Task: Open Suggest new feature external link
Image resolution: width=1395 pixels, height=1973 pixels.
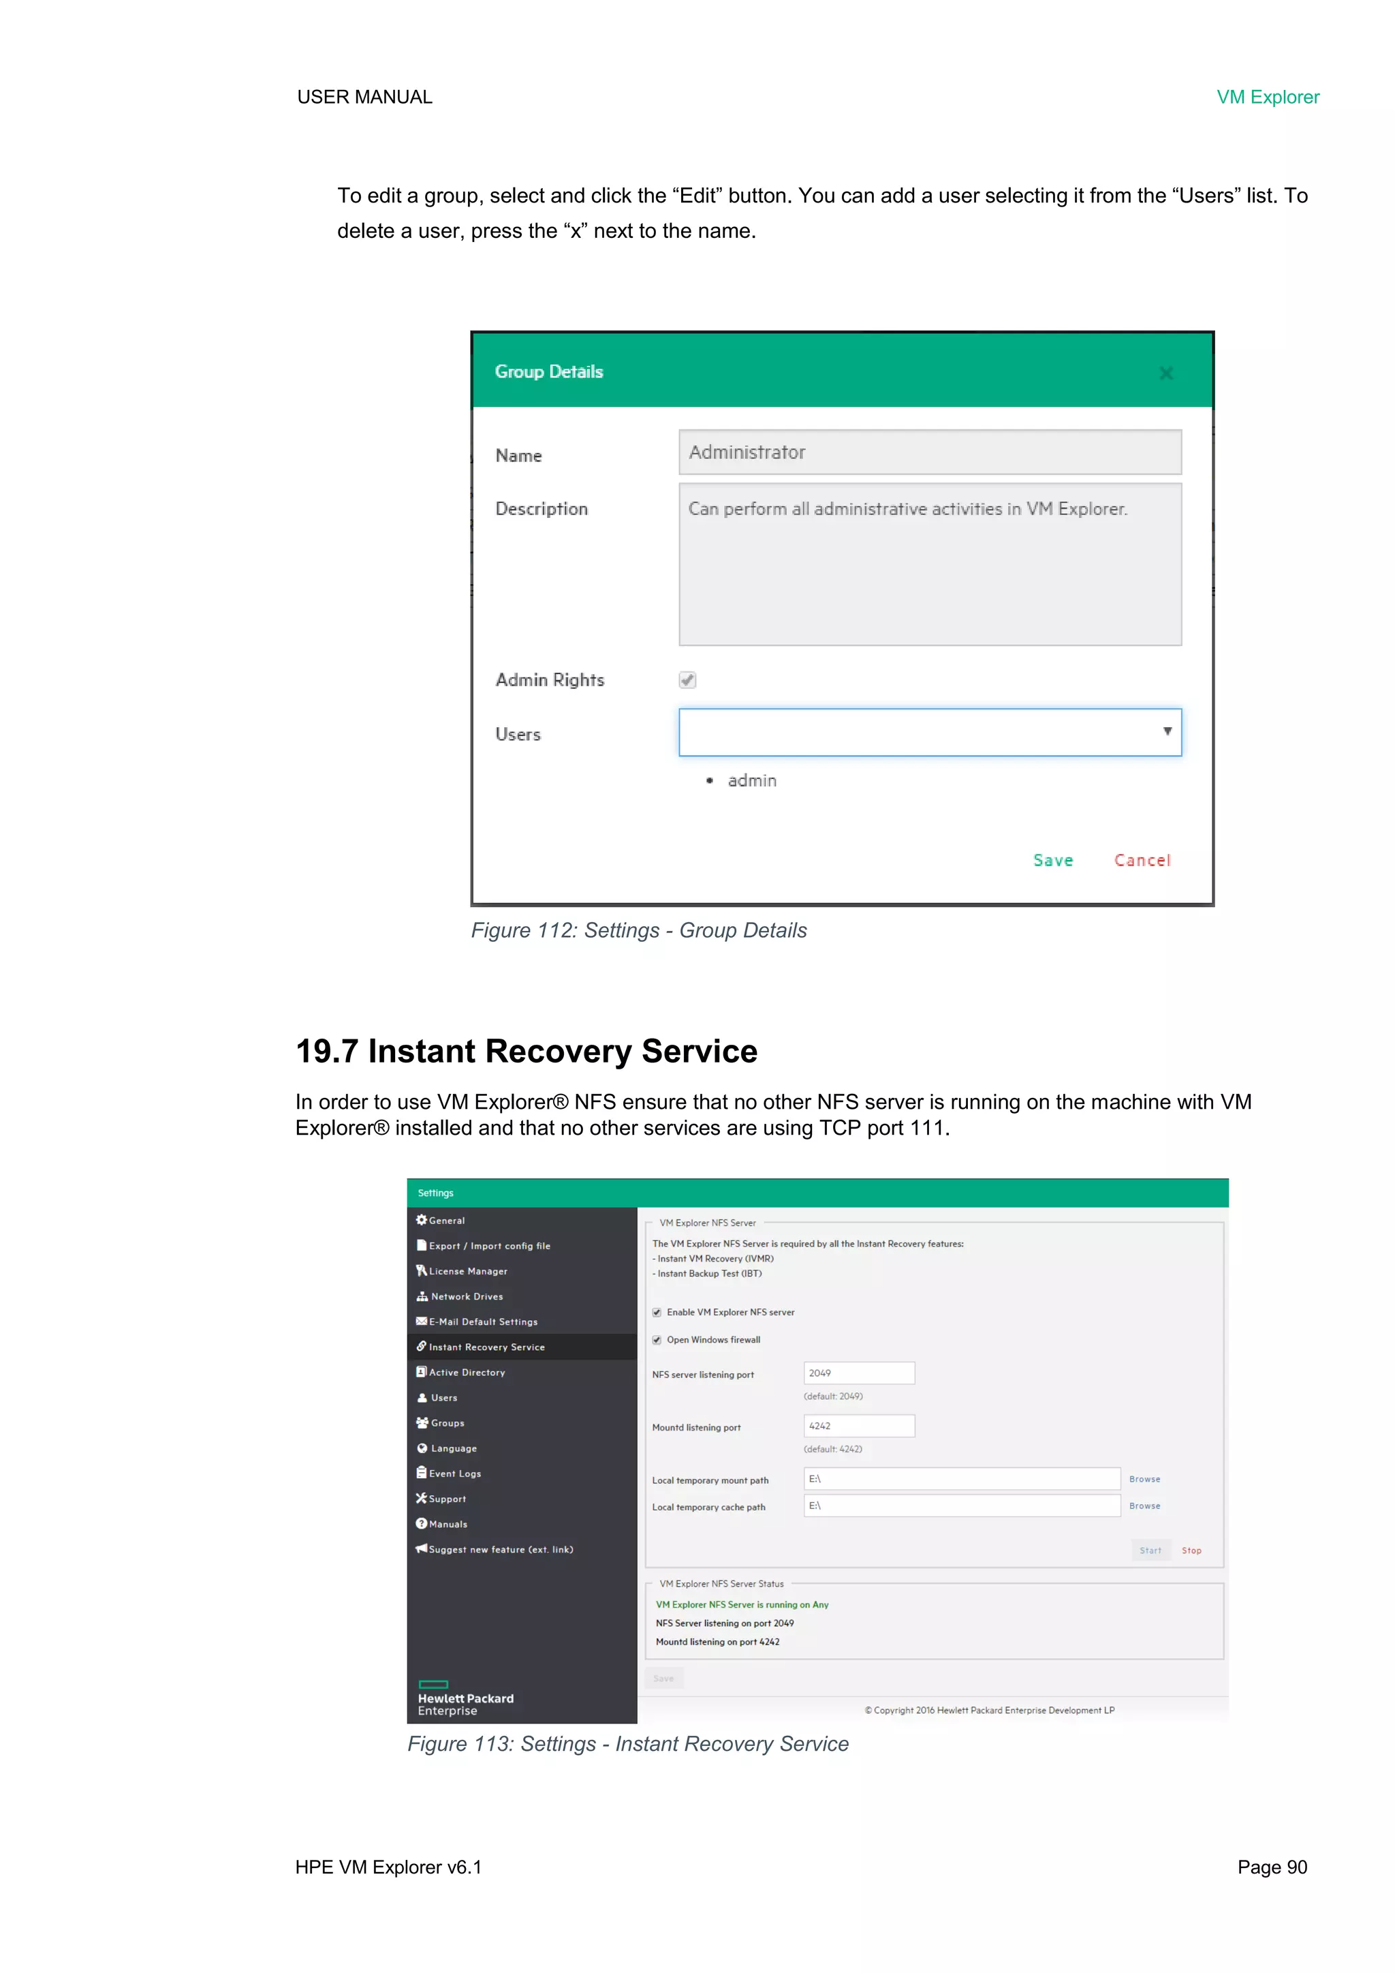Action: point(501,1549)
